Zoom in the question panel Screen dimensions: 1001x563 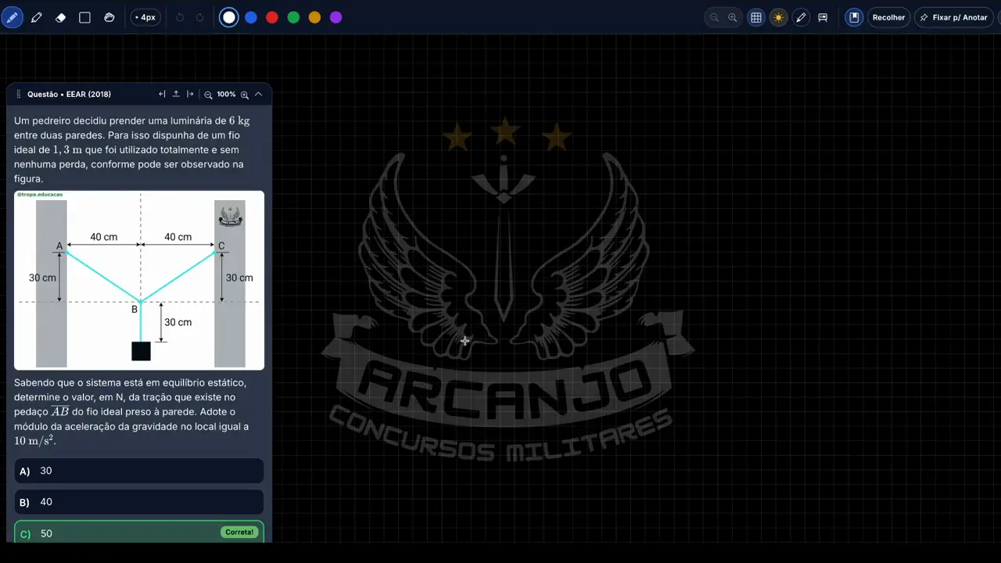click(x=245, y=95)
